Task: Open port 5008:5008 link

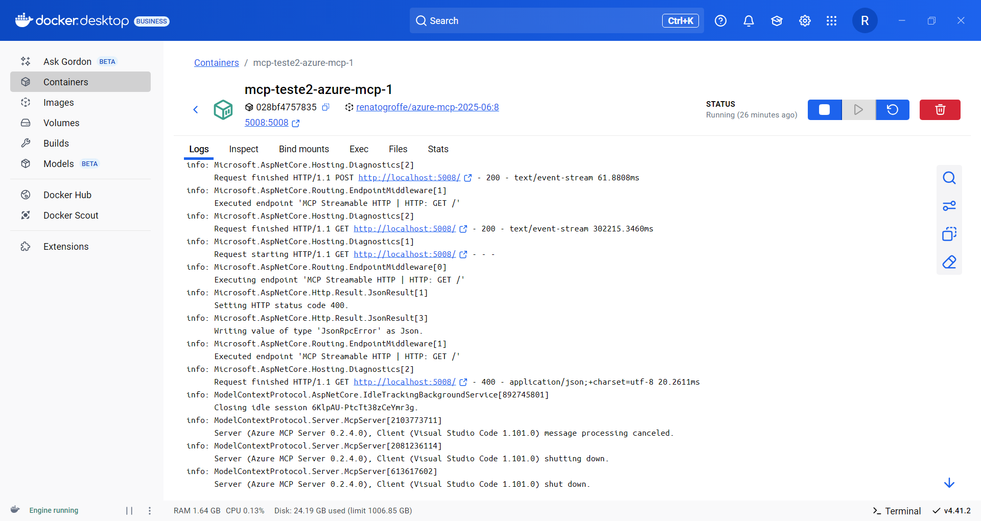Action: click(x=266, y=123)
